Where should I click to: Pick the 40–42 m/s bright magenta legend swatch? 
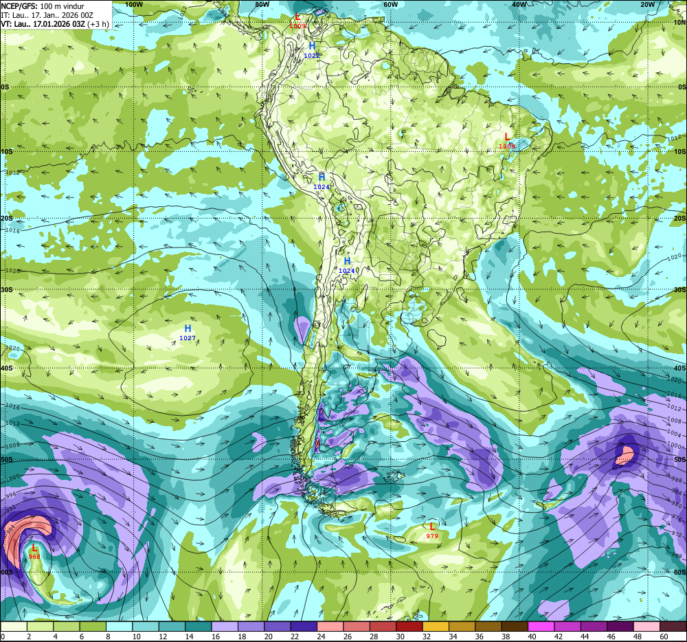541,627
